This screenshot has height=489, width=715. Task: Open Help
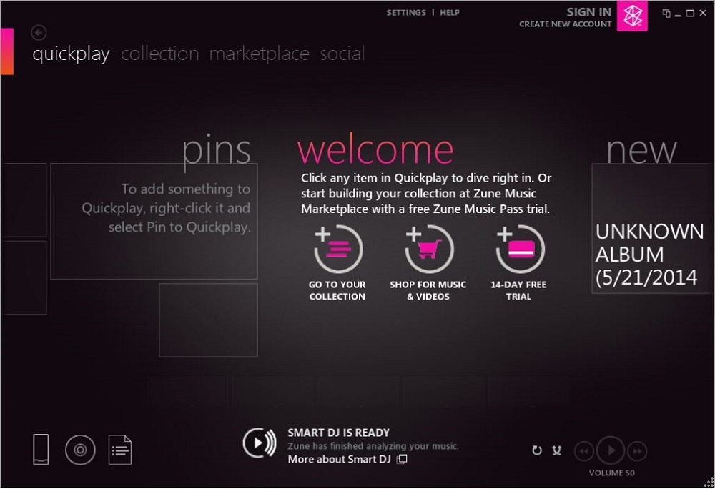[x=450, y=12]
